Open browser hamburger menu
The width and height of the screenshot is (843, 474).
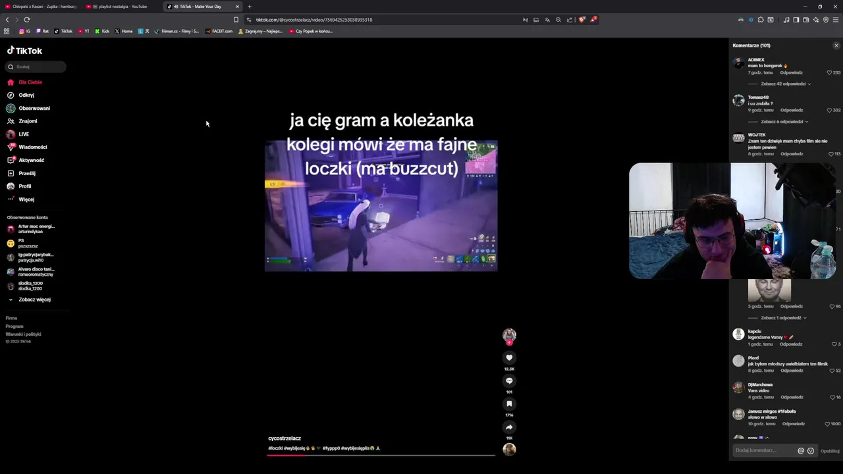coord(836,20)
